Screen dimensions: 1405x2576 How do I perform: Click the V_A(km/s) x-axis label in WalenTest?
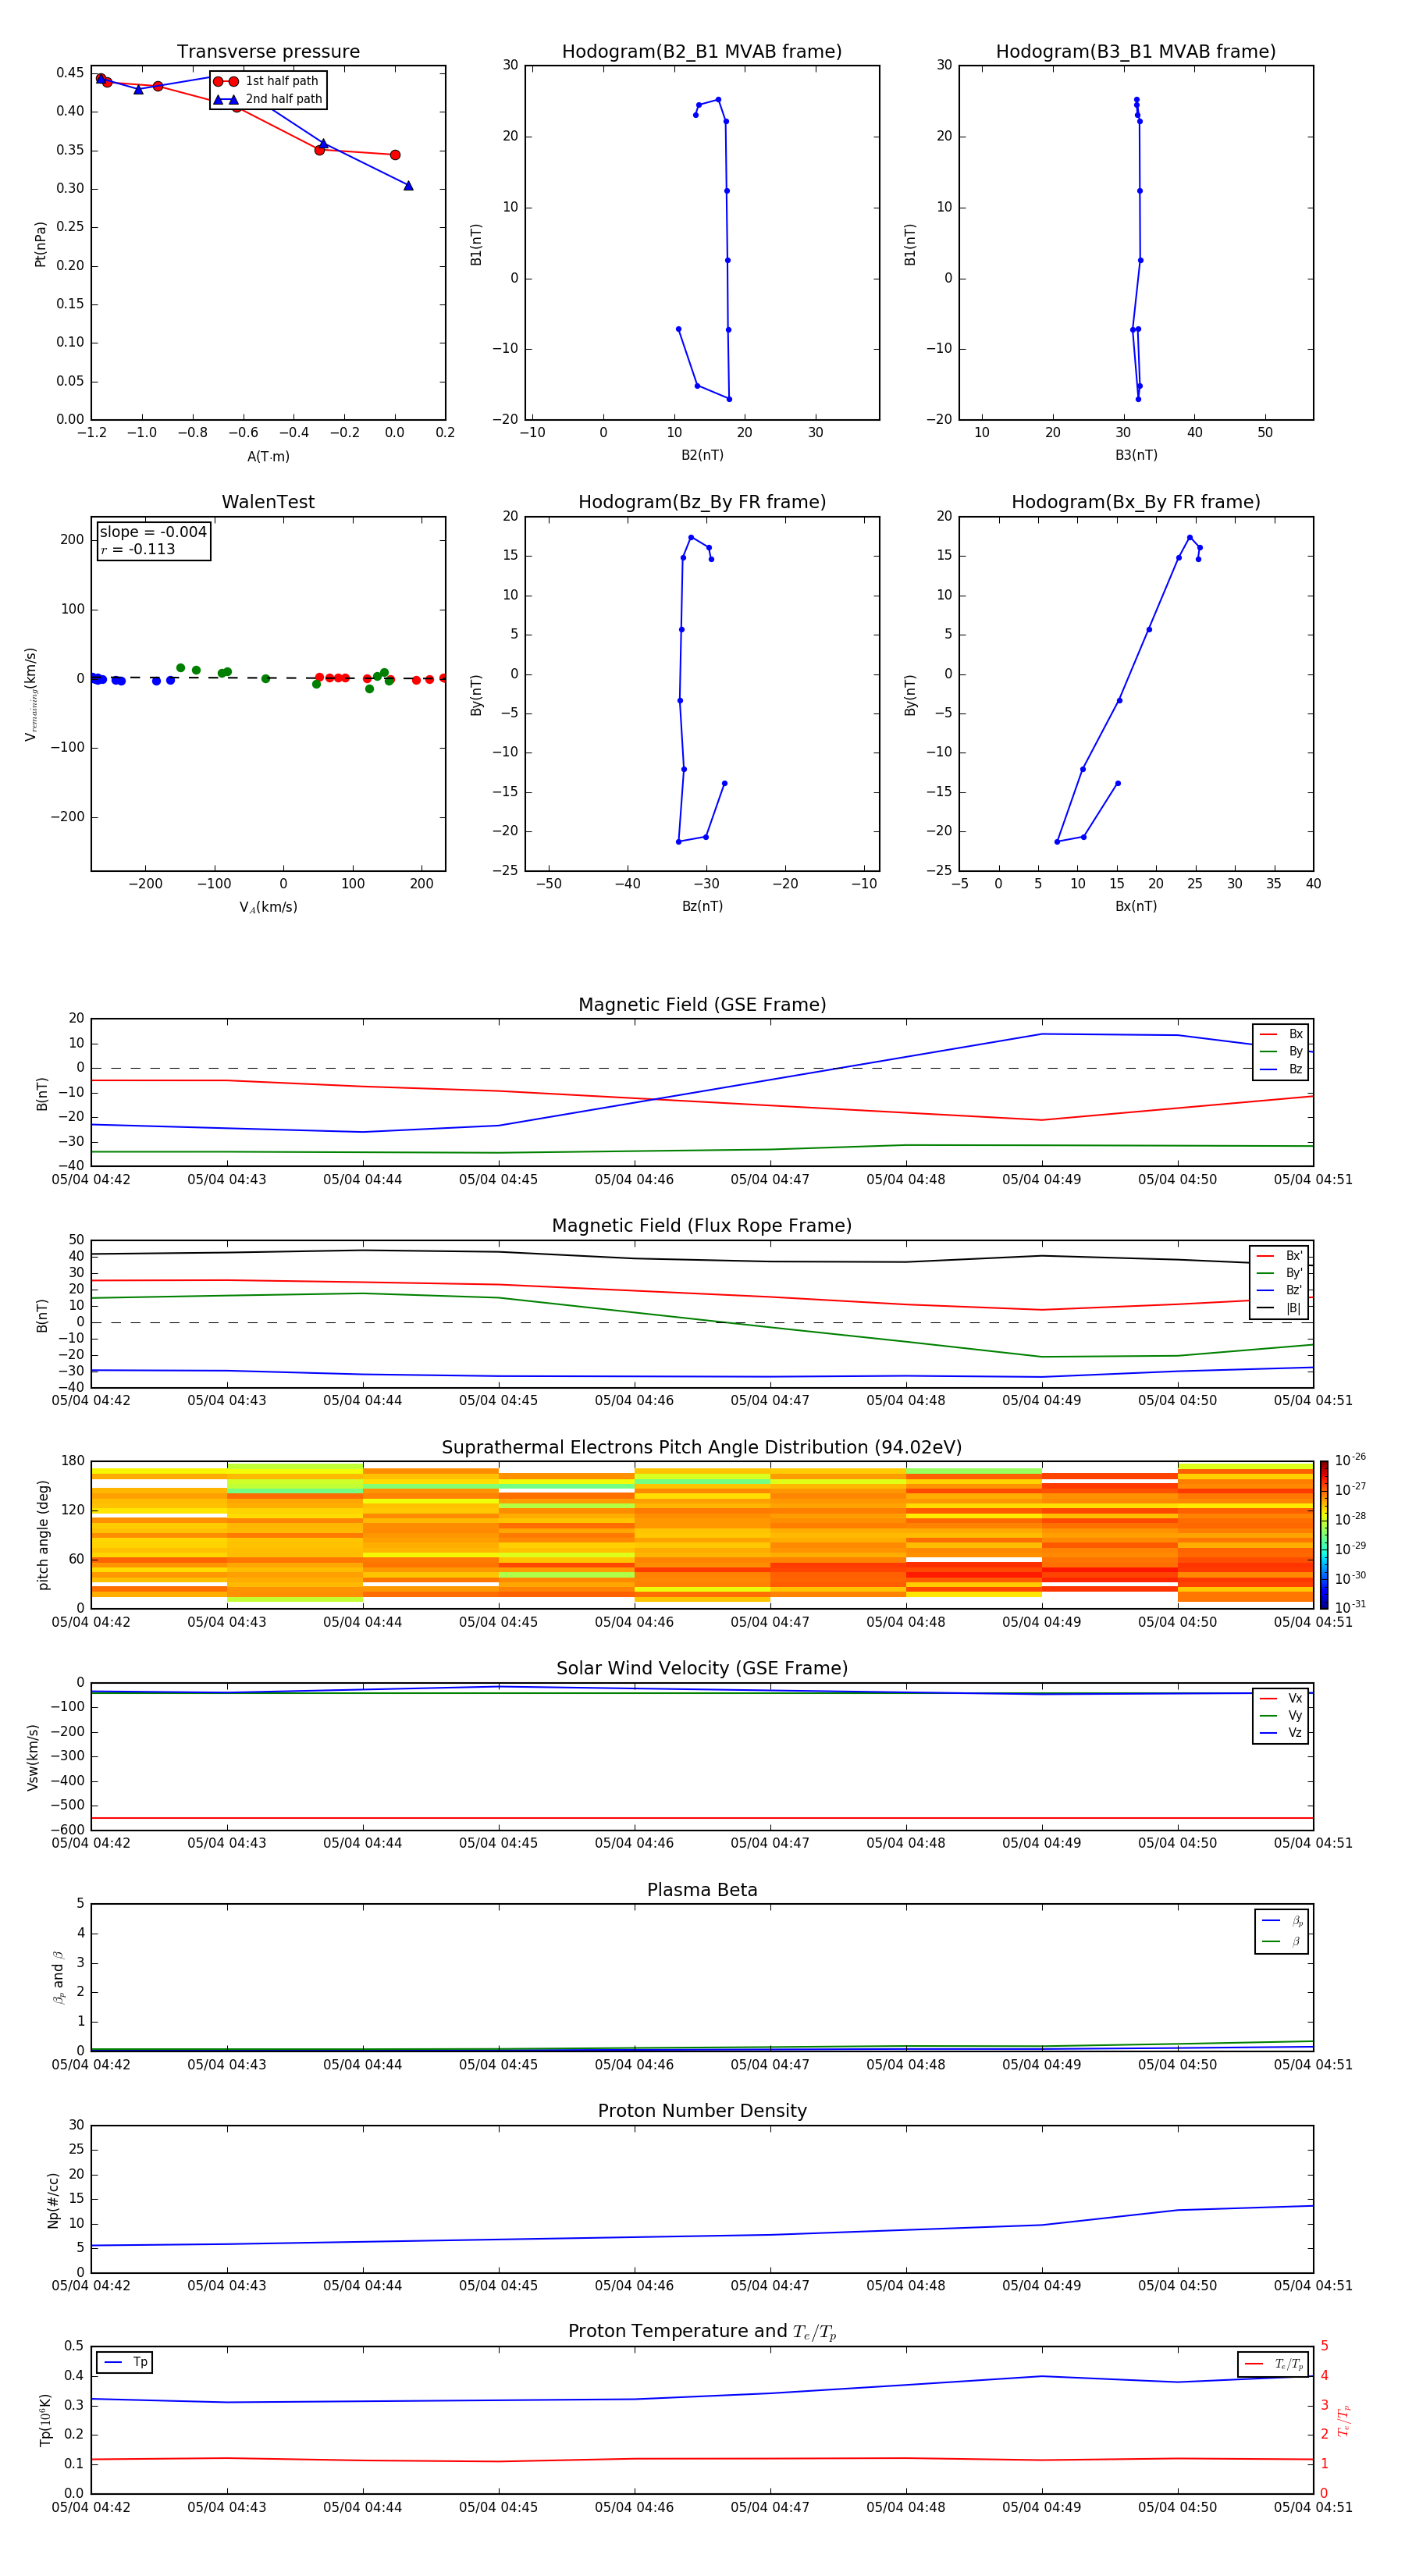pos(268,907)
